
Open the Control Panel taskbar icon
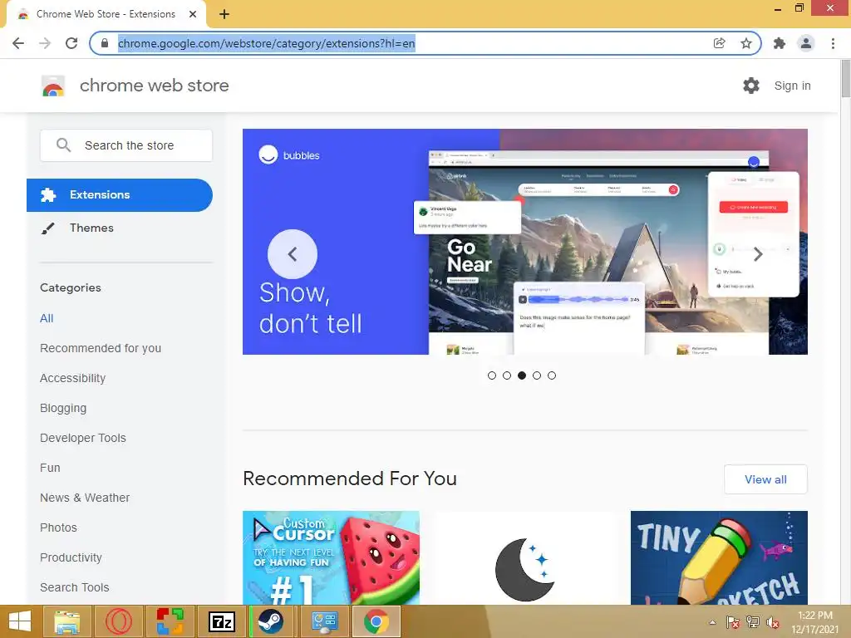click(325, 621)
